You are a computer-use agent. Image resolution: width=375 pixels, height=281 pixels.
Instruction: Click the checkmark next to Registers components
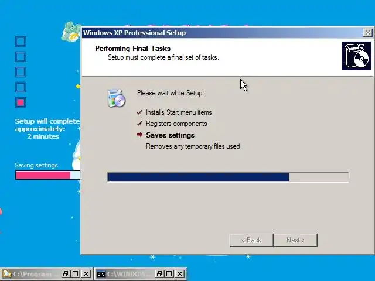139,124
